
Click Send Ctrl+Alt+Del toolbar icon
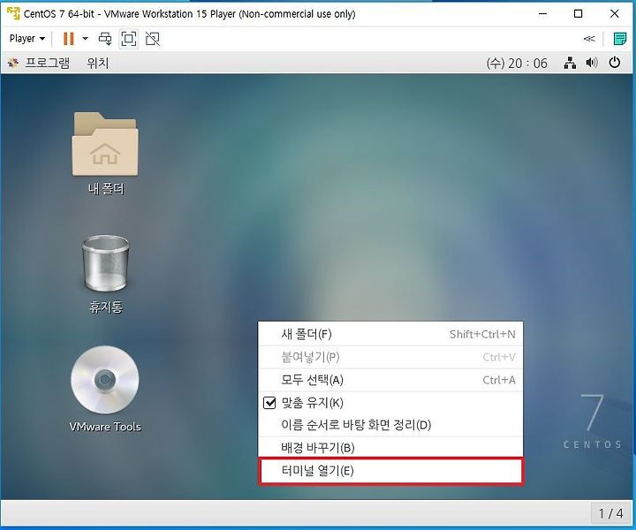tap(105, 39)
